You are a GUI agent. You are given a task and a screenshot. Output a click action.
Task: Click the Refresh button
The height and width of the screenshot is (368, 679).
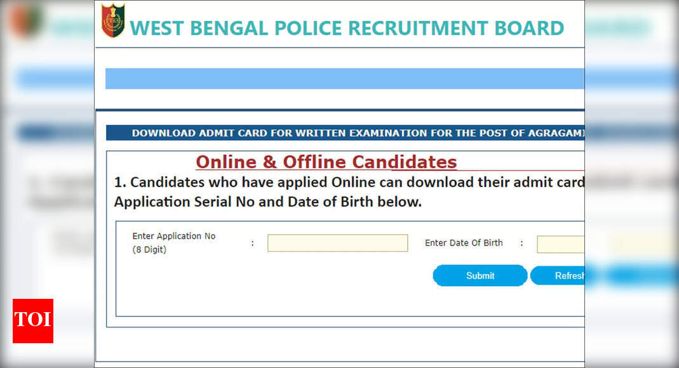click(x=558, y=275)
